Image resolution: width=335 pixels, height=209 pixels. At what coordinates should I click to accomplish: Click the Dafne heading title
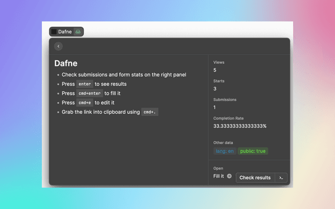(x=66, y=63)
